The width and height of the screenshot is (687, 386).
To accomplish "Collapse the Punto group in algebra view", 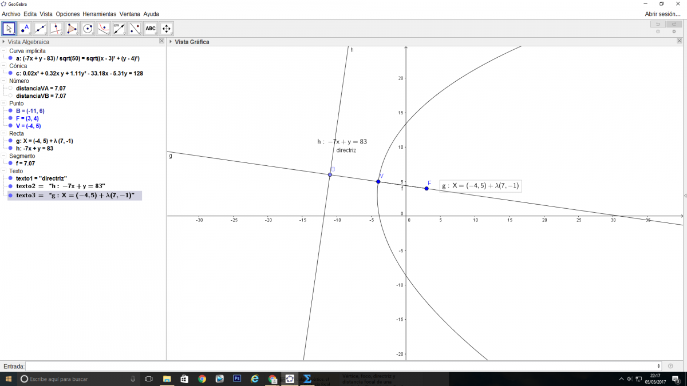I will coord(4,104).
